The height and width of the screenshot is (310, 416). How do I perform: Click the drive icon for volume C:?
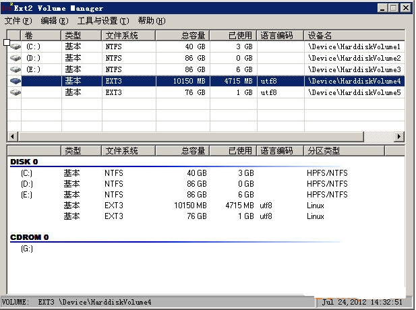(x=16, y=46)
